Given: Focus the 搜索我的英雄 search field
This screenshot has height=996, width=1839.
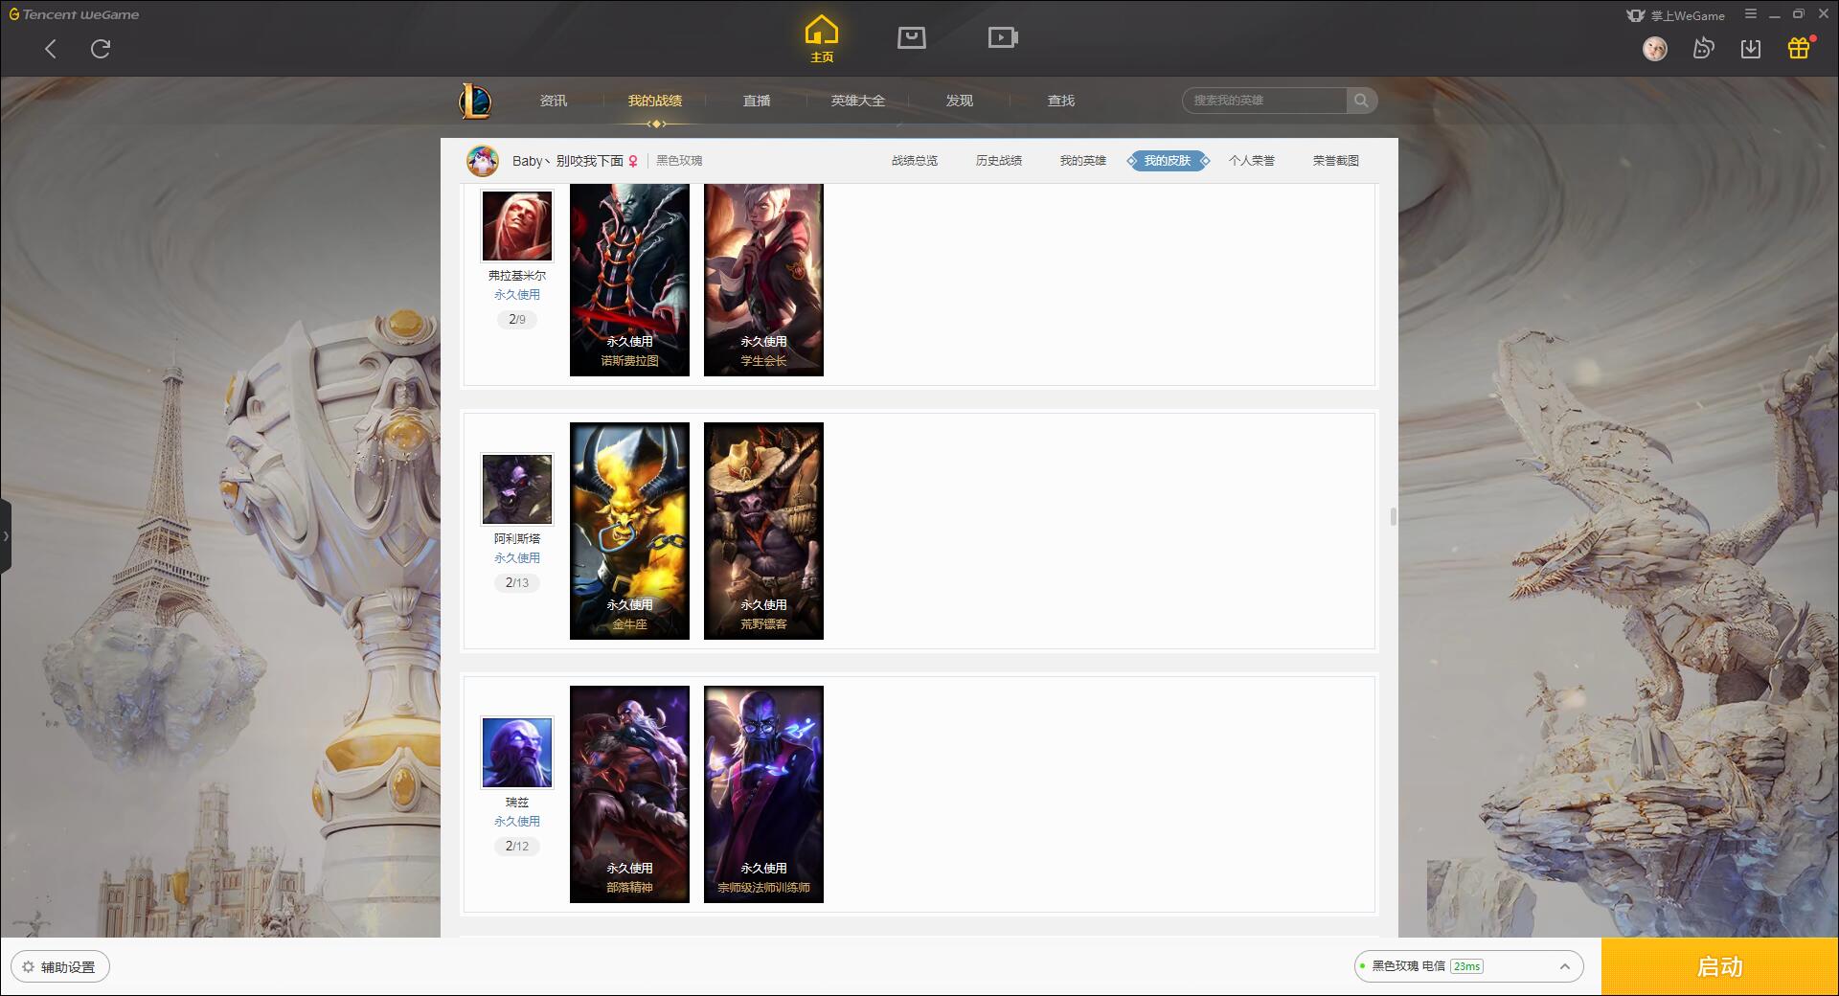Looking at the screenshot, I should click(1264, 101).
